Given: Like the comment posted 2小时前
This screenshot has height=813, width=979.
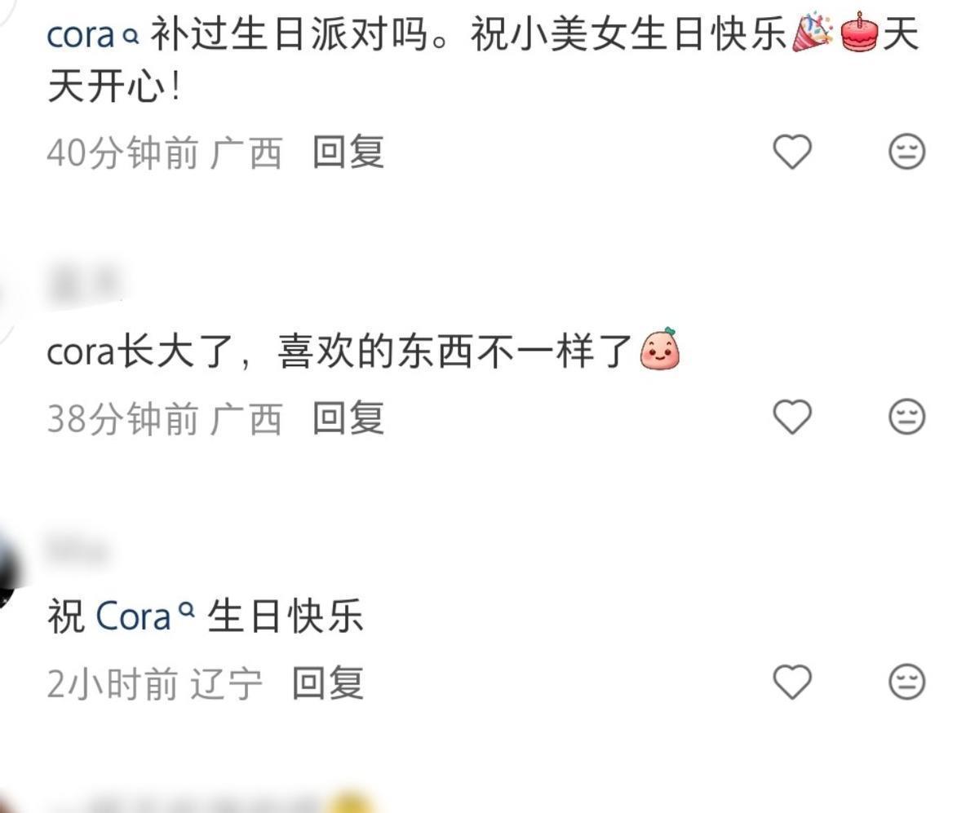Looking at the screenshot, I should [x=792, y=682].
